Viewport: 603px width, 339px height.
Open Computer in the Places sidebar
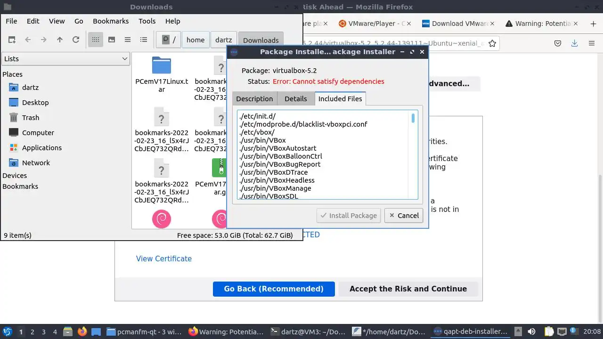click(38, 132)
